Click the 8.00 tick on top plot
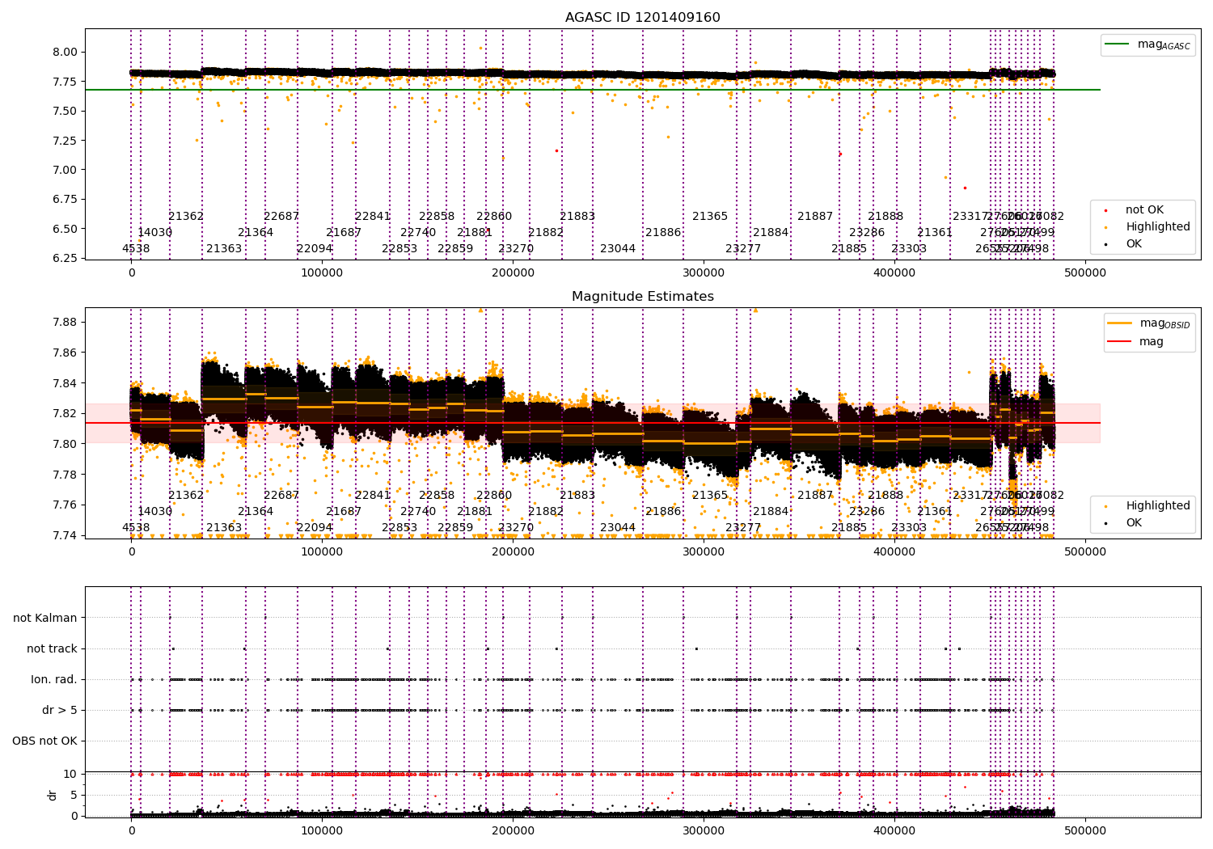Screen dimensions: 1213x849 [x=66, y=52]
